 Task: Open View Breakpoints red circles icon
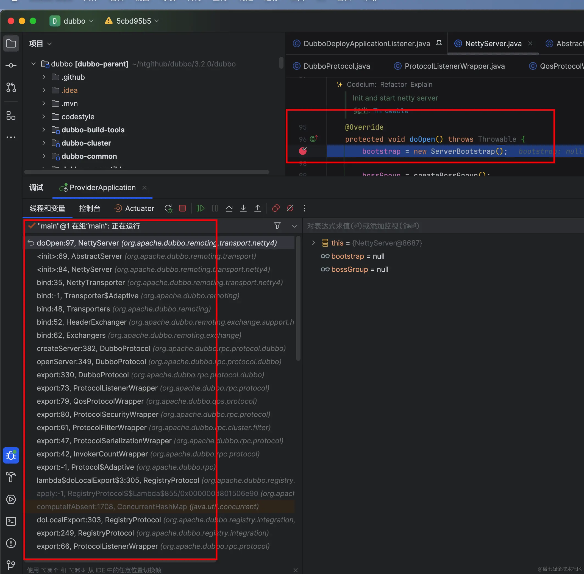[276, 208]
